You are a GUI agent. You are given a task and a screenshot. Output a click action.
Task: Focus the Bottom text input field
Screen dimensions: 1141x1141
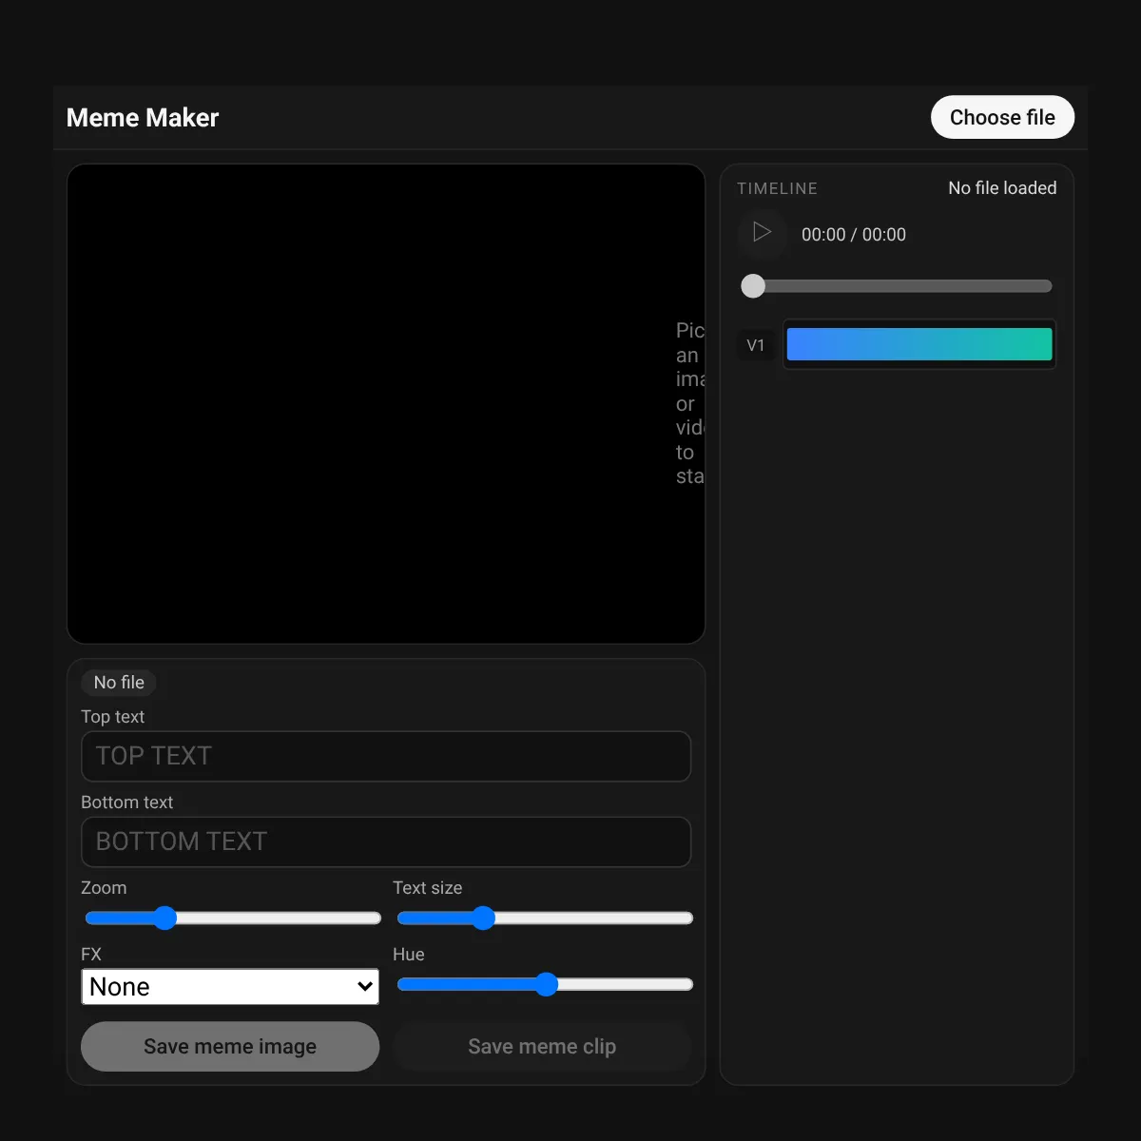pos(386,841)
